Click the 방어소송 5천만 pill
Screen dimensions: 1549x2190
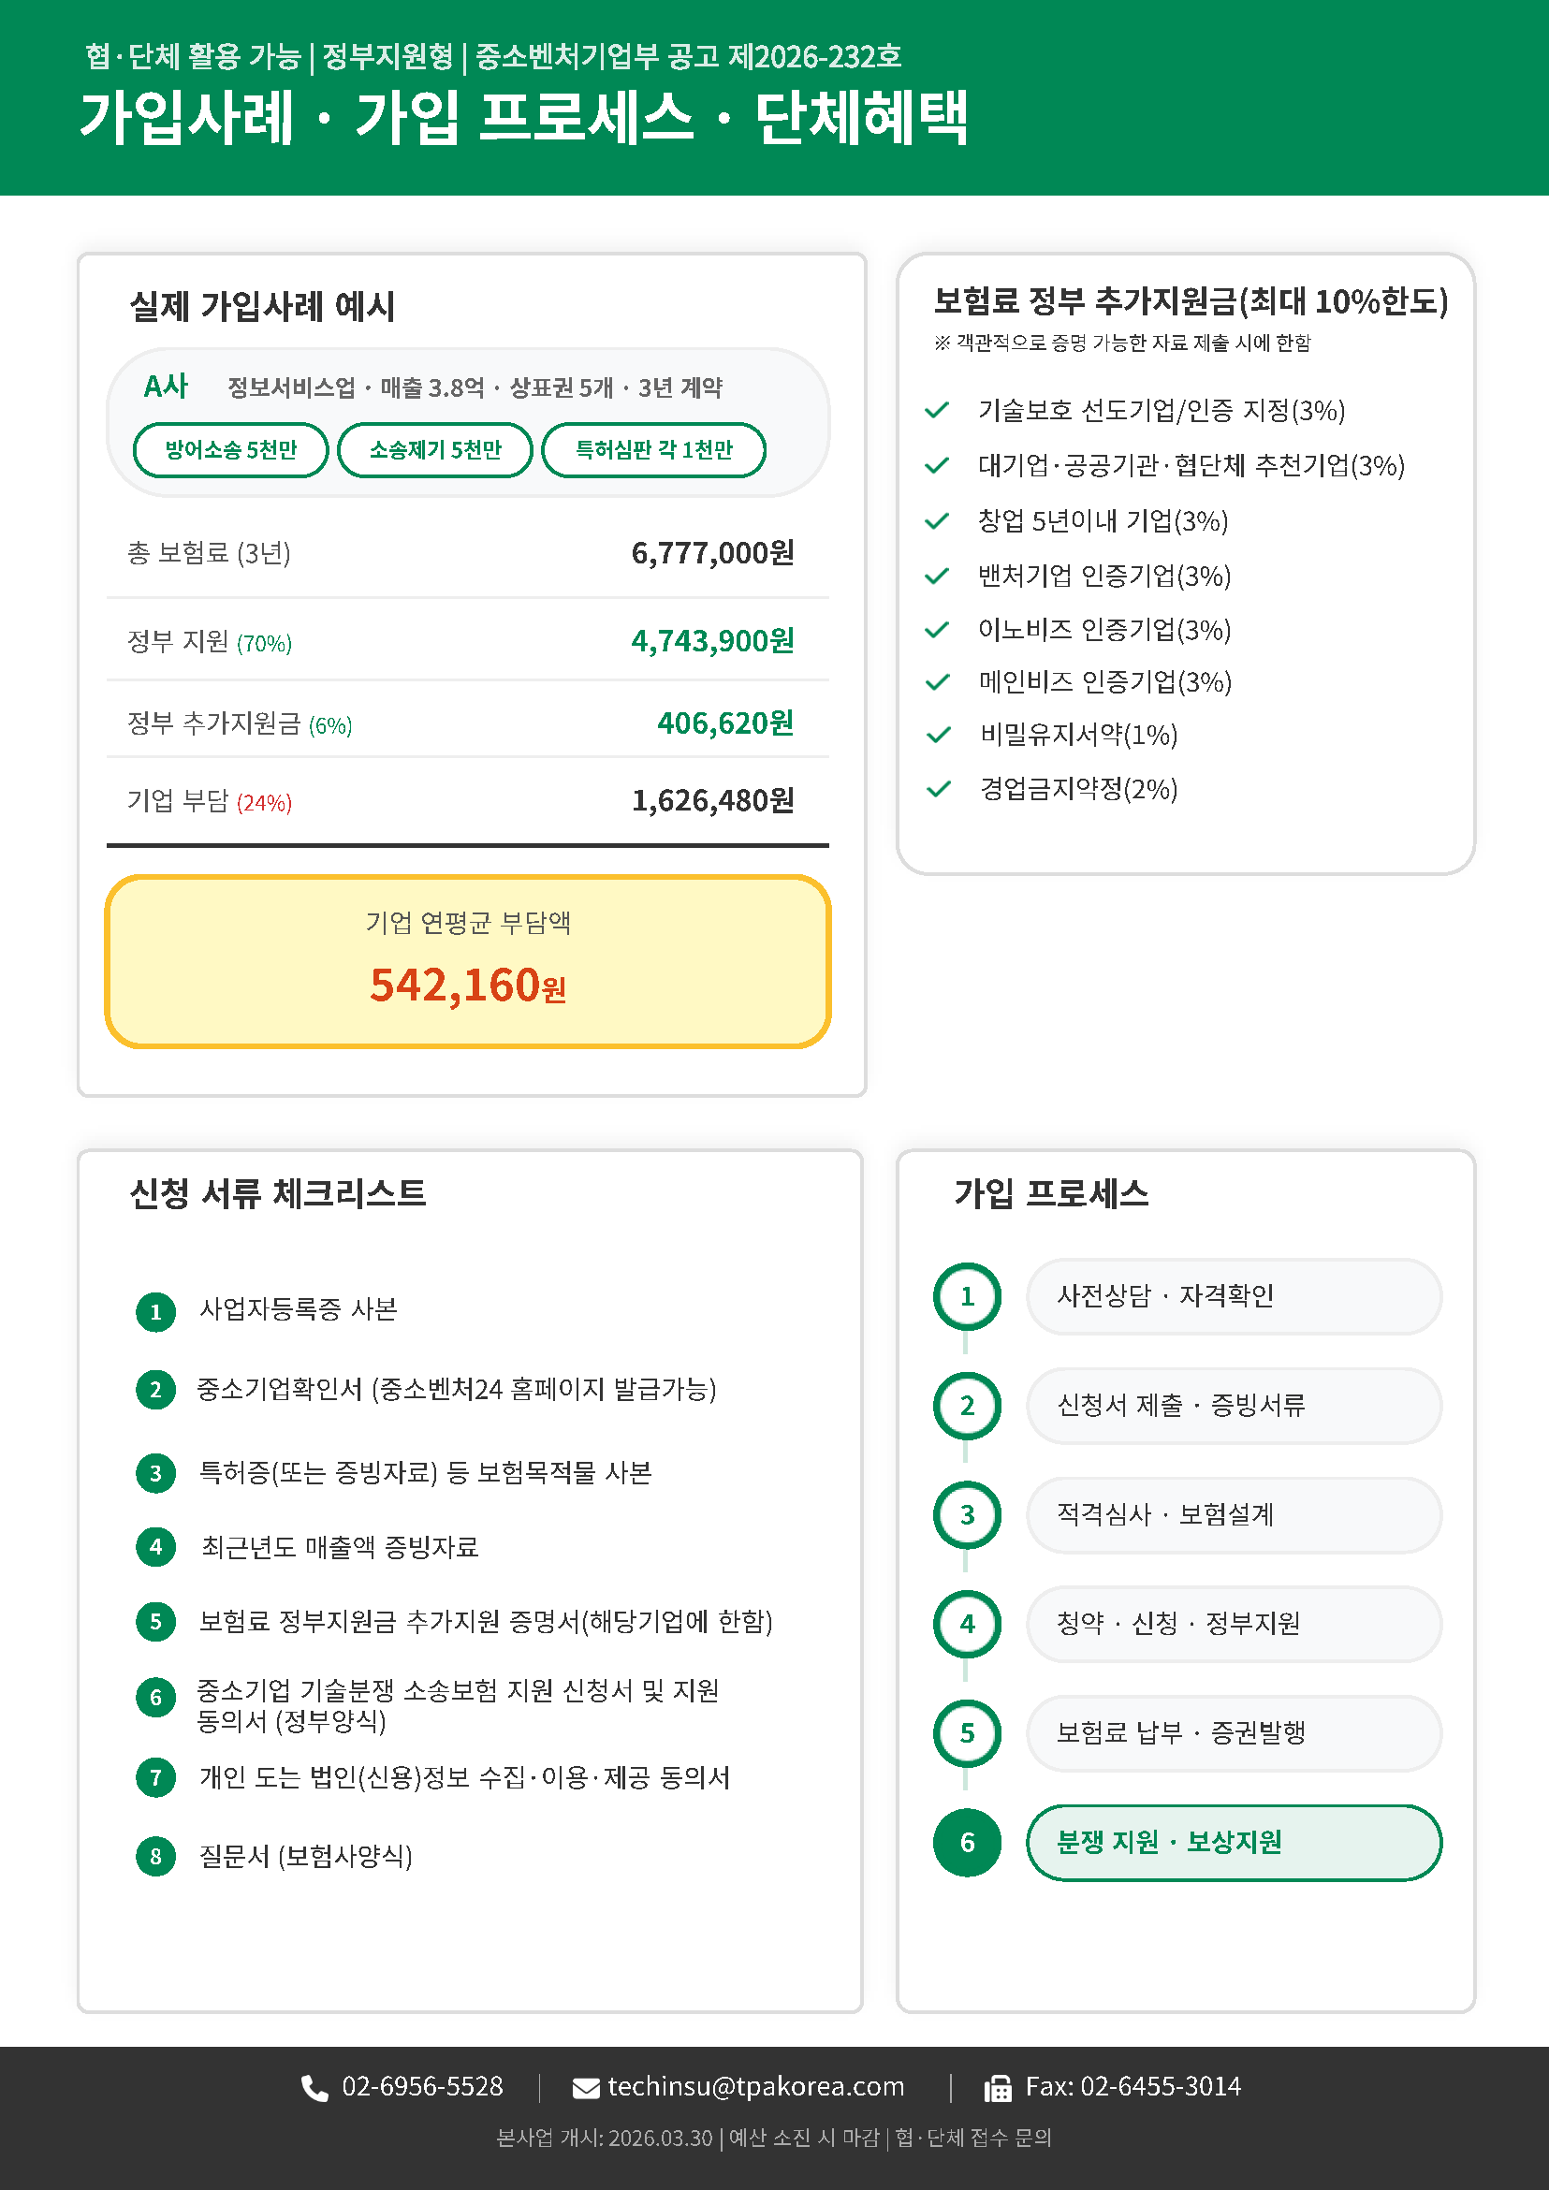[x=231, y=449]
